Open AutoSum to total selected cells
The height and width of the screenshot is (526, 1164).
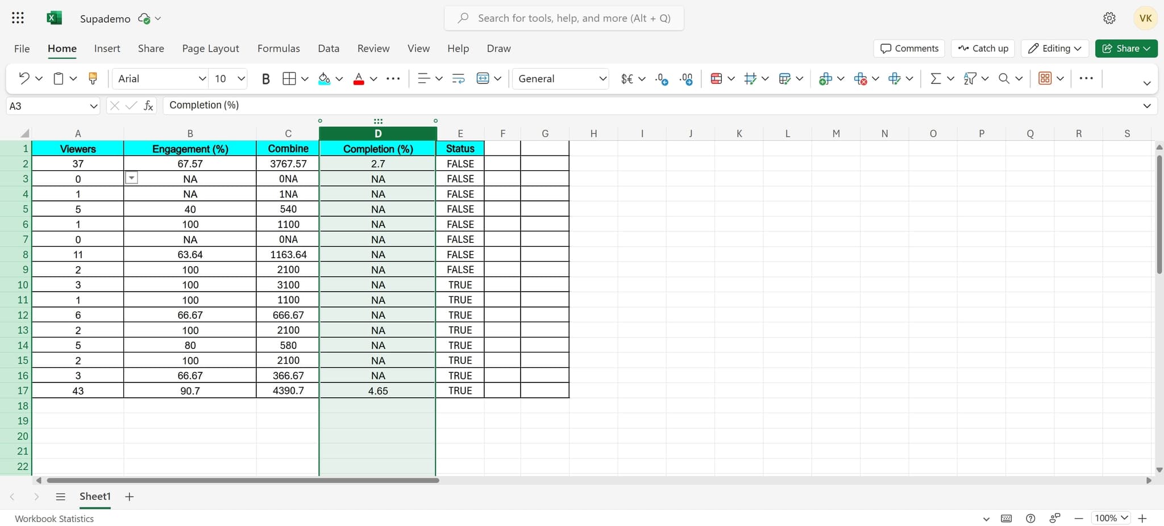[x=936, y=78]
